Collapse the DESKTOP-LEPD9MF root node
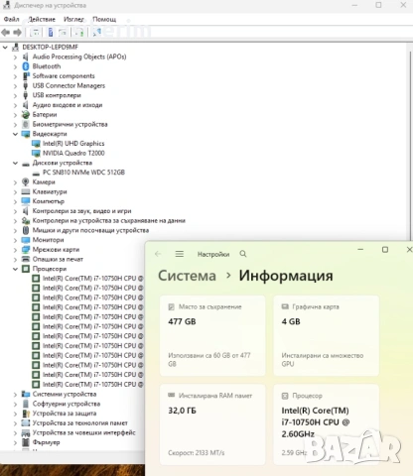The image size is (413, 476). (5, 48)
